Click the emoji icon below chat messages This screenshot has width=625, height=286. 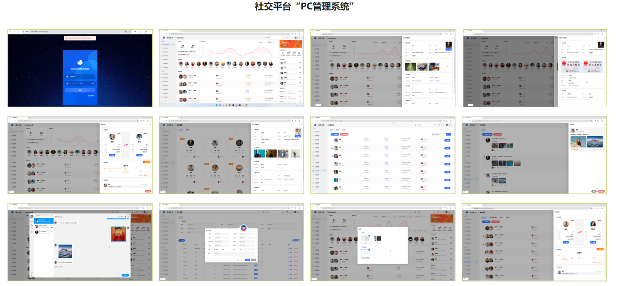coord(56,267)
